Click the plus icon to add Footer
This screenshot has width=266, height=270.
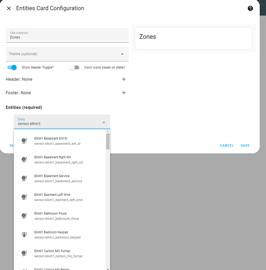[x=124, y=93]
